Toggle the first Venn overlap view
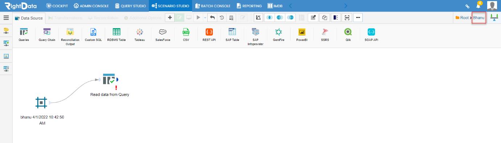This screenshot has height=143, width=501. (269, 18)
